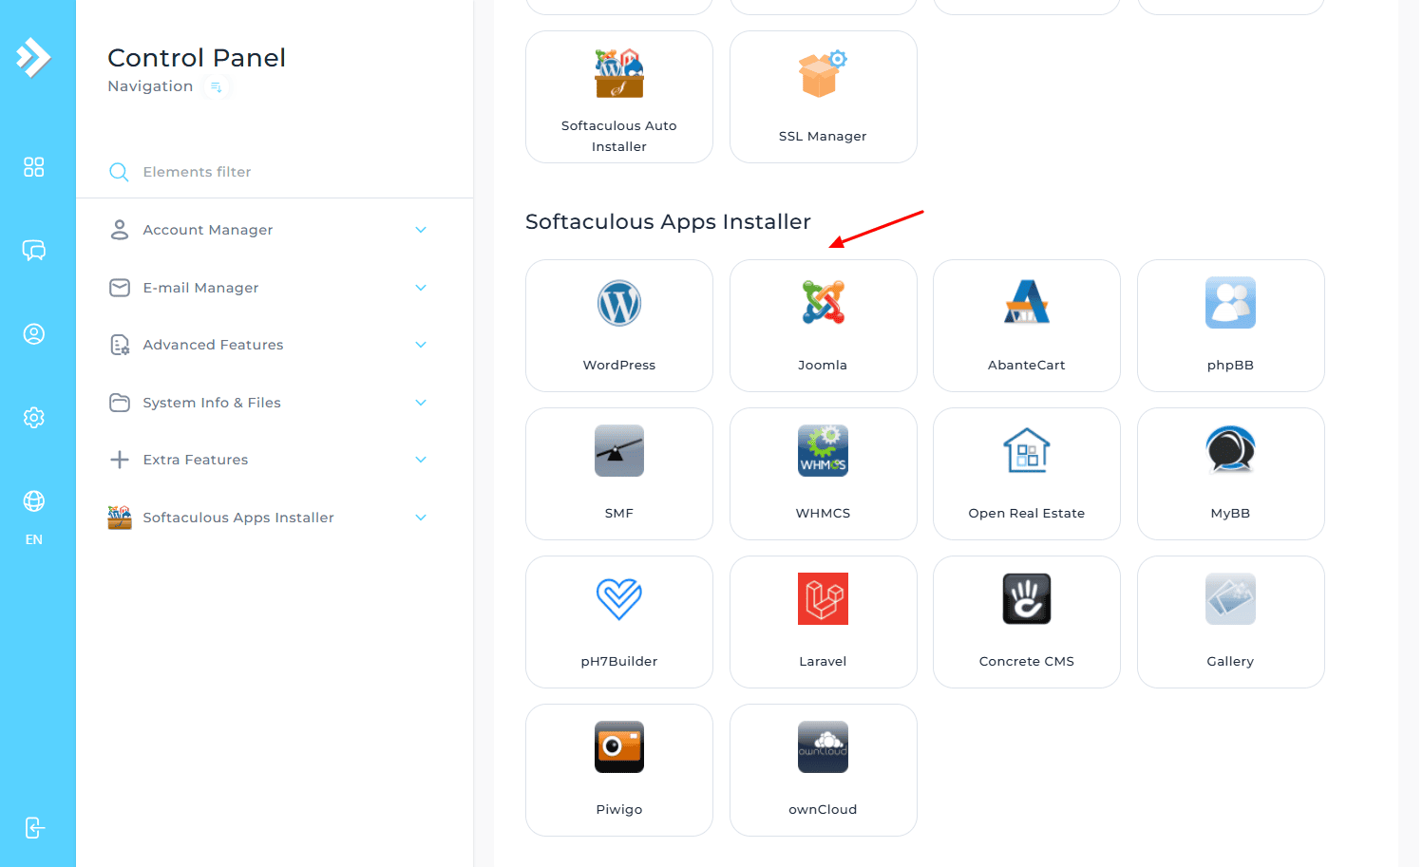
Task: Click the logout icon at sidebar bottom
Action: coord(34,828)
